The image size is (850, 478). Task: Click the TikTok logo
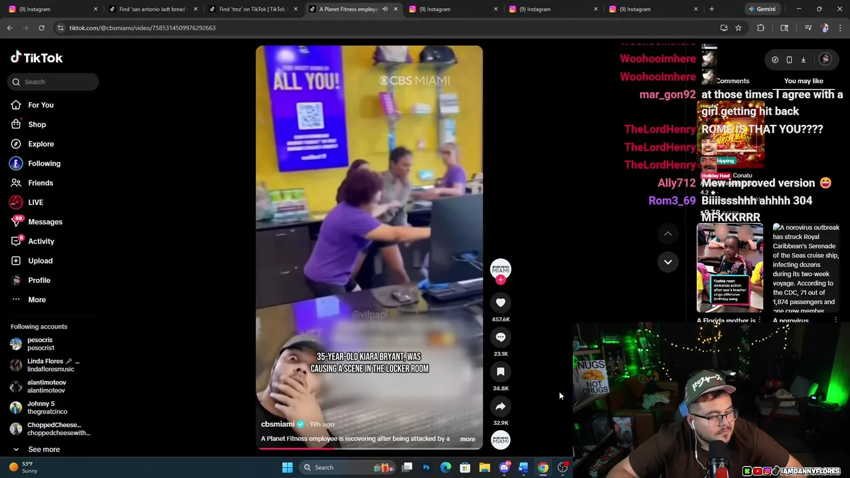click(37, 58)
